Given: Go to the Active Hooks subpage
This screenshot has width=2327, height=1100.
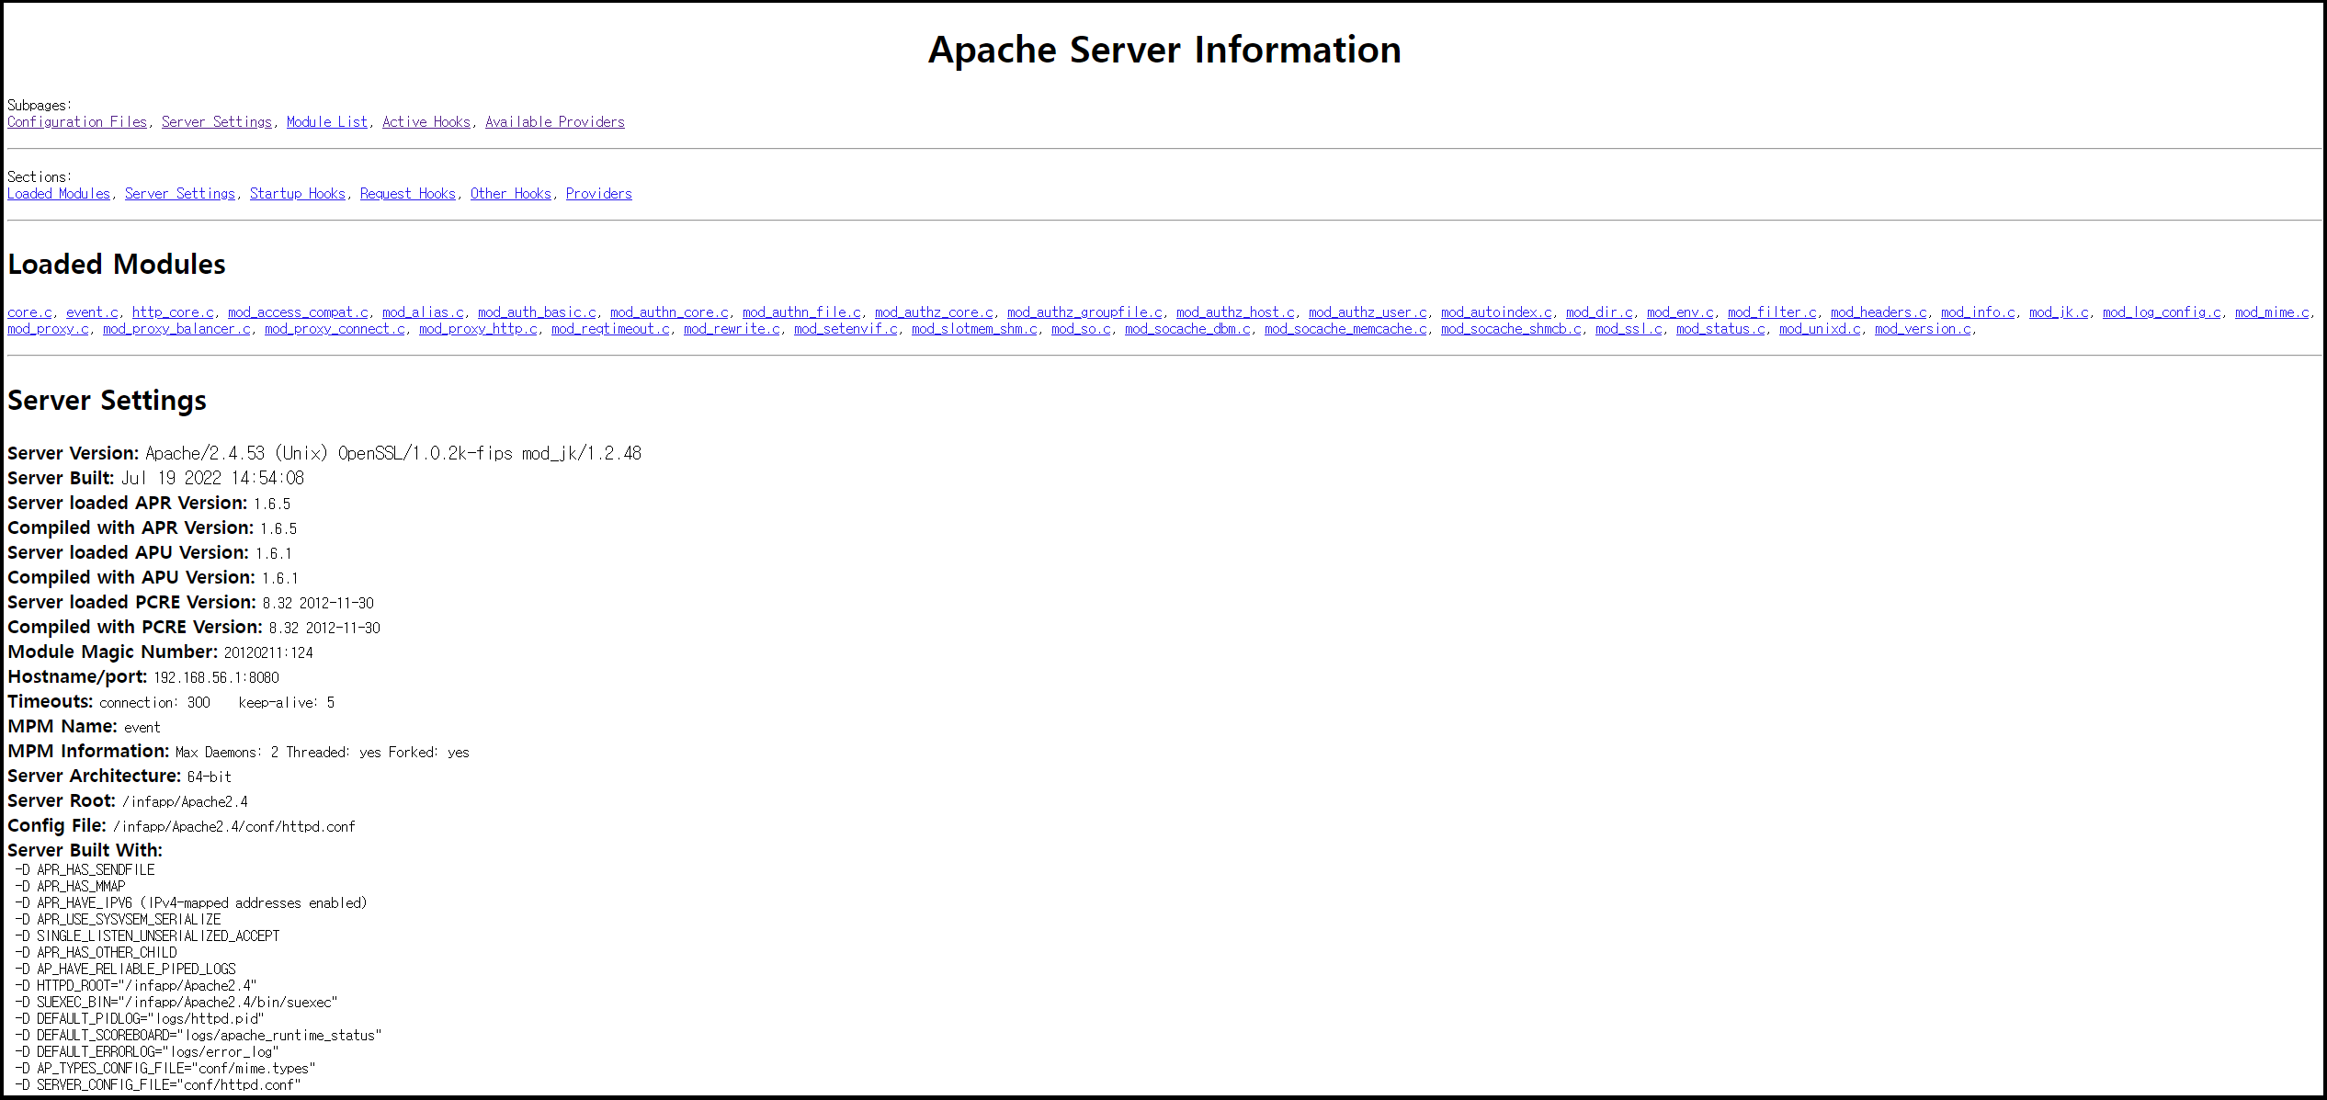Looking at the screenshot, I should click(426, 122).
